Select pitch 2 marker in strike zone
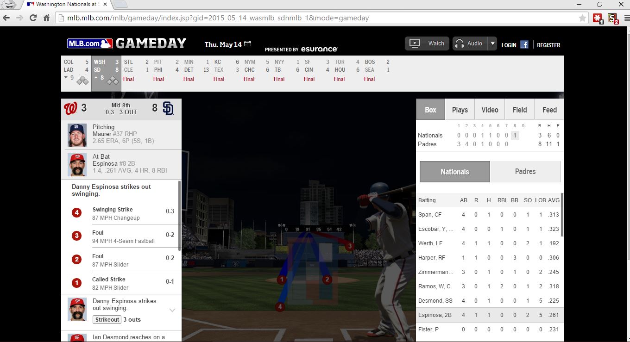 [327, 280]
